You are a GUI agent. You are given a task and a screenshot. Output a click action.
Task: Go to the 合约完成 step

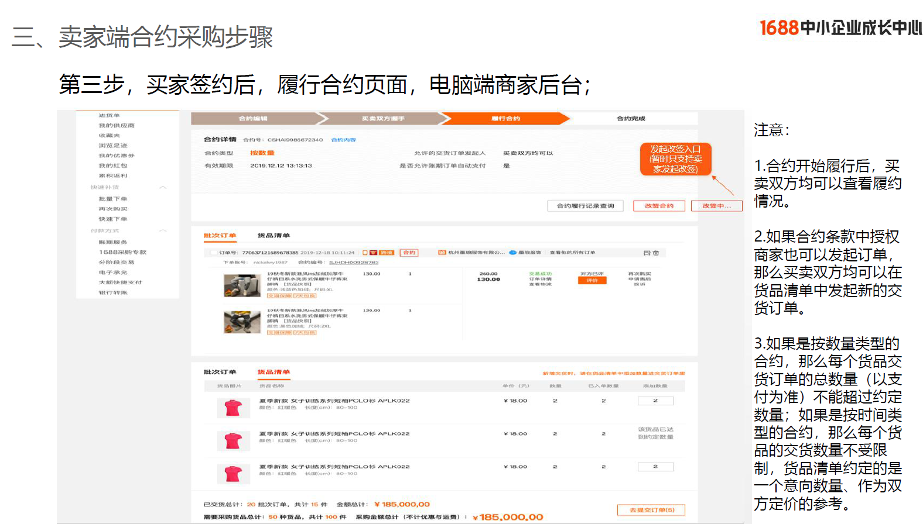(631, 119)
